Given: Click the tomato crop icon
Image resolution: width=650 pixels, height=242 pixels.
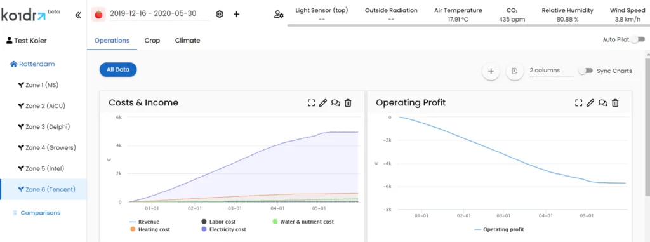Looking at the screenshot, I should pyautogui.click(x=98, y=14).
